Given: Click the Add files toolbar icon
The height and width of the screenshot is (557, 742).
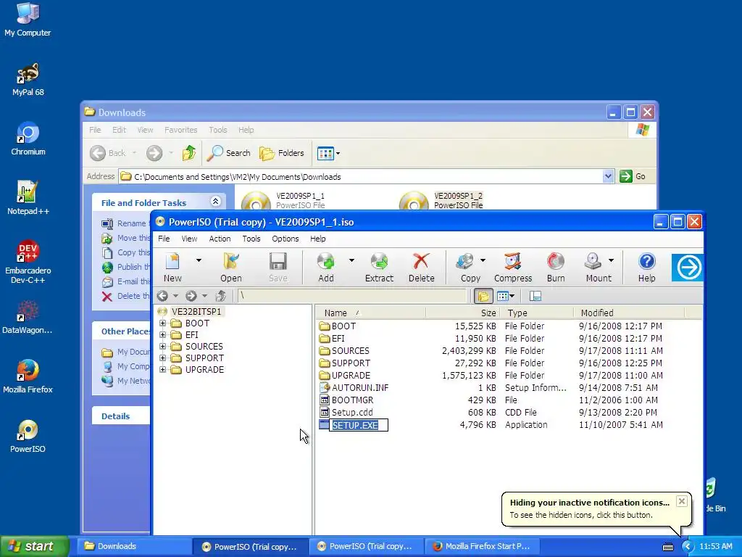Looking at the screenshot, I should tap(325, 267).
